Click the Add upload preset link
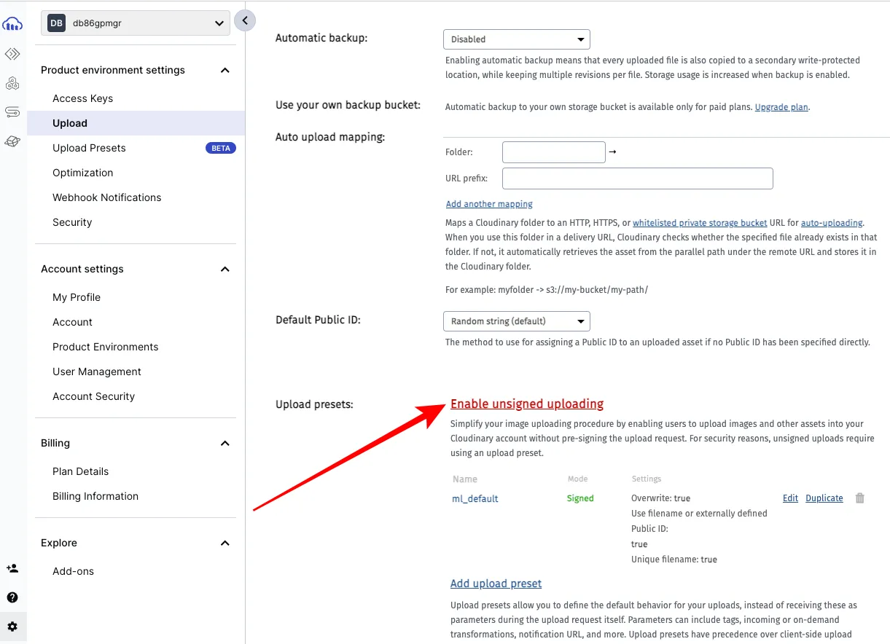 (496, 584)
